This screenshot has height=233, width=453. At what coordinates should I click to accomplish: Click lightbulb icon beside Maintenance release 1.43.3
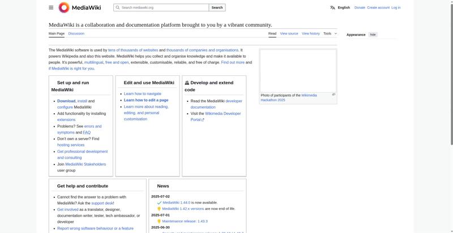(x=159, y=222)
